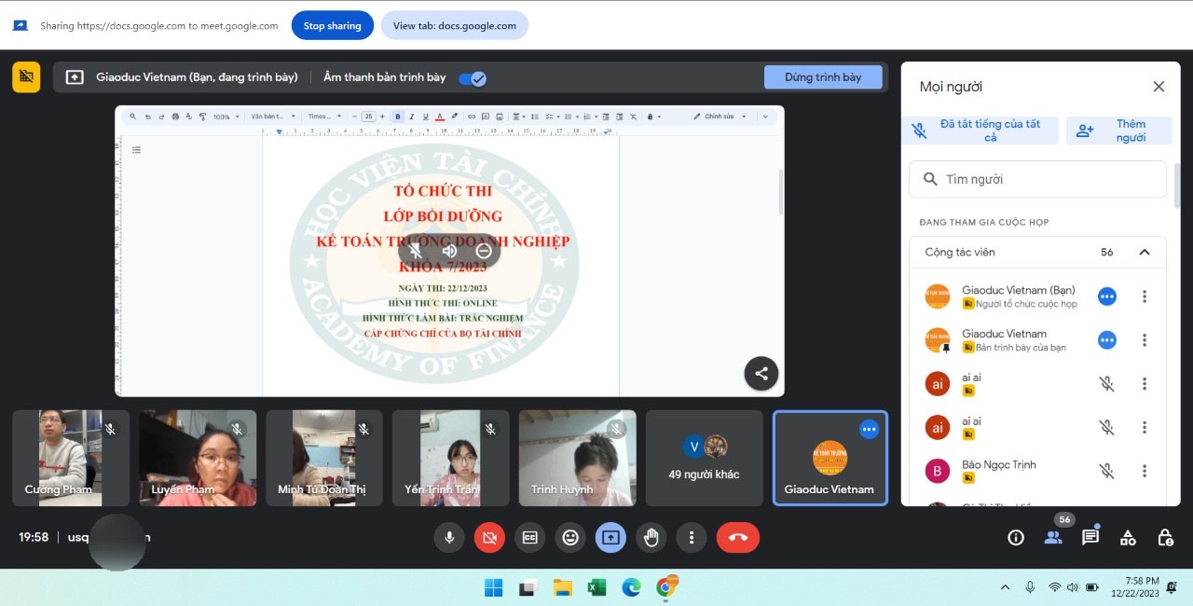Open Excel from the Windows taskbar

(596, 587)
